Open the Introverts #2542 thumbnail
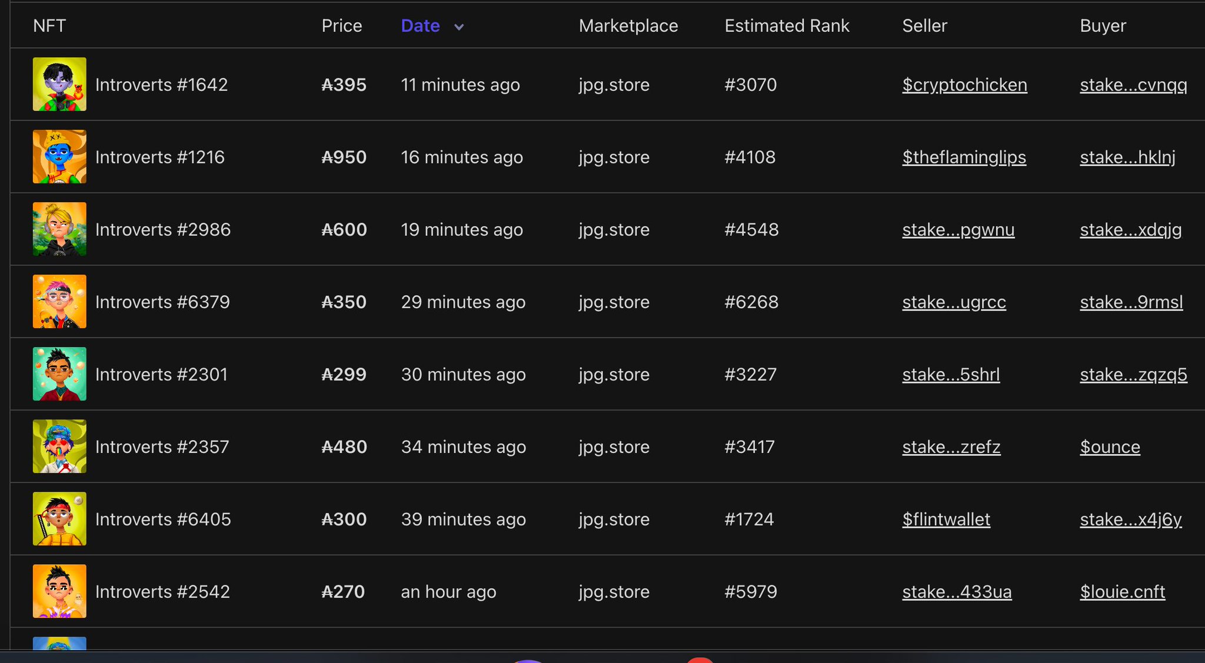1205x663 pixels. [x=59, y=591]
